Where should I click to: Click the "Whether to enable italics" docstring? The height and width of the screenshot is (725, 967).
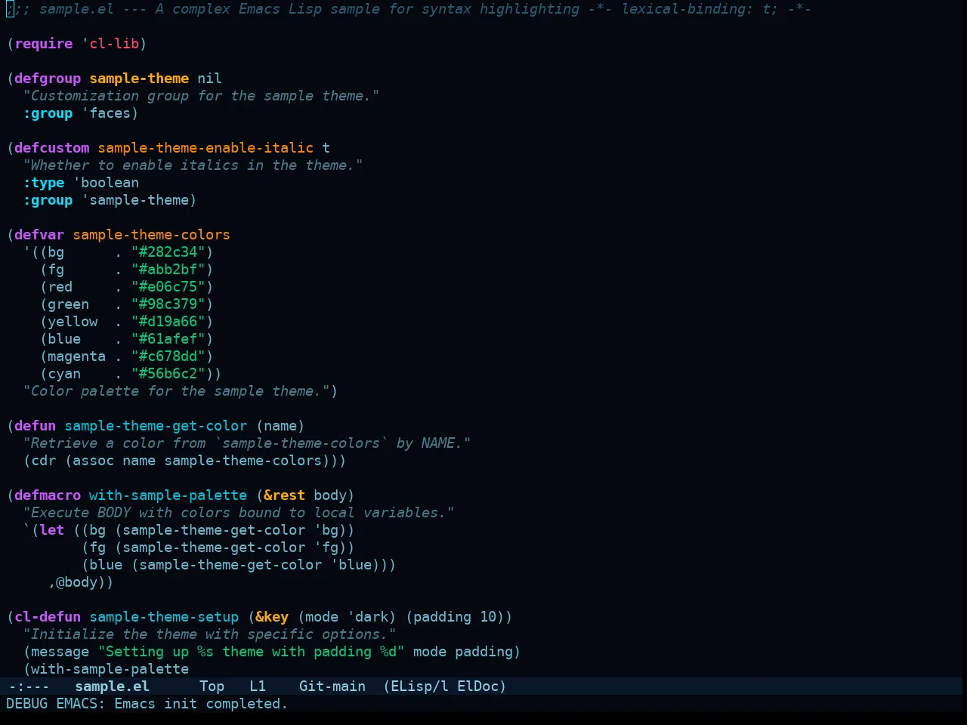(193, 165)
